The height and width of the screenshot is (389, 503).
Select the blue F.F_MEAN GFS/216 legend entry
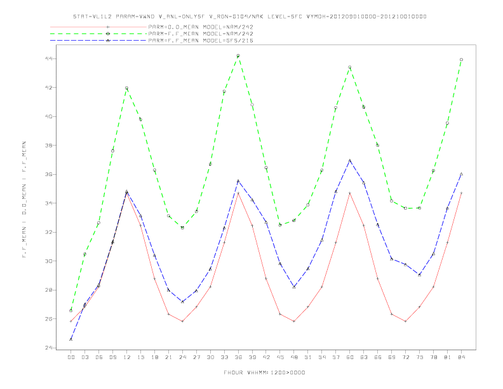[x=152, y=41]
